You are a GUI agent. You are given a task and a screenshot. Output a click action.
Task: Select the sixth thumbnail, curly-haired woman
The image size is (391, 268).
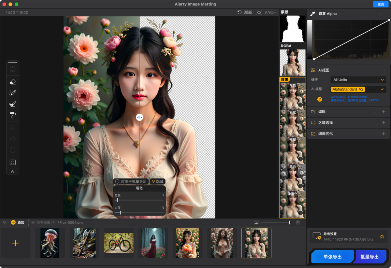tap(222, 243)
